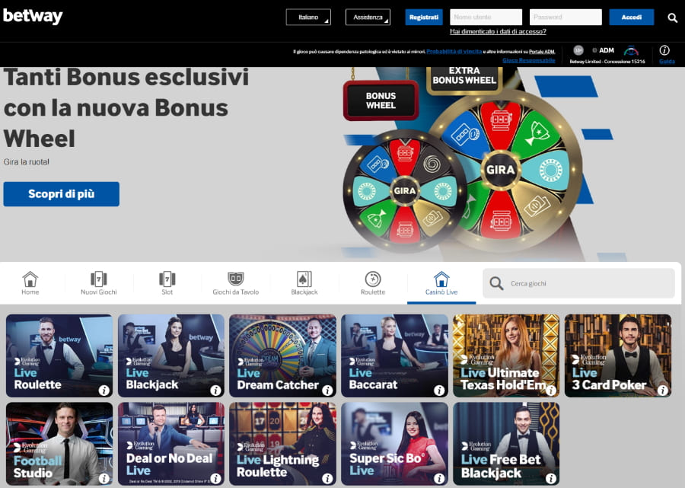Show info for Live Baccarat game
Image resolution: width=685 pixels, height=488 pixels.
pos(439,390)
